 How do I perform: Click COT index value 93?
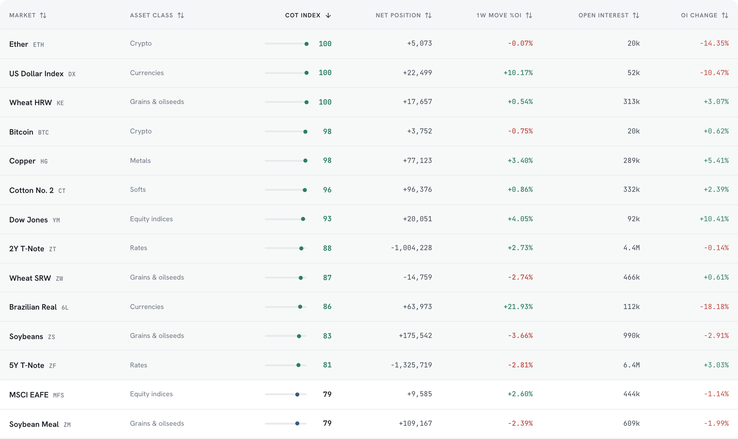coord(327,219)
